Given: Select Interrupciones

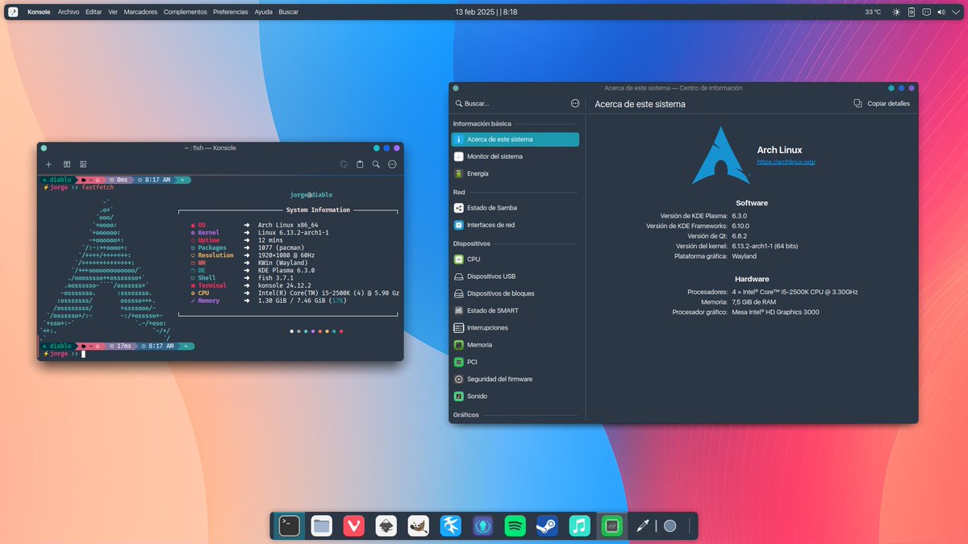Looking at the screenshot, I should [515, 328].
